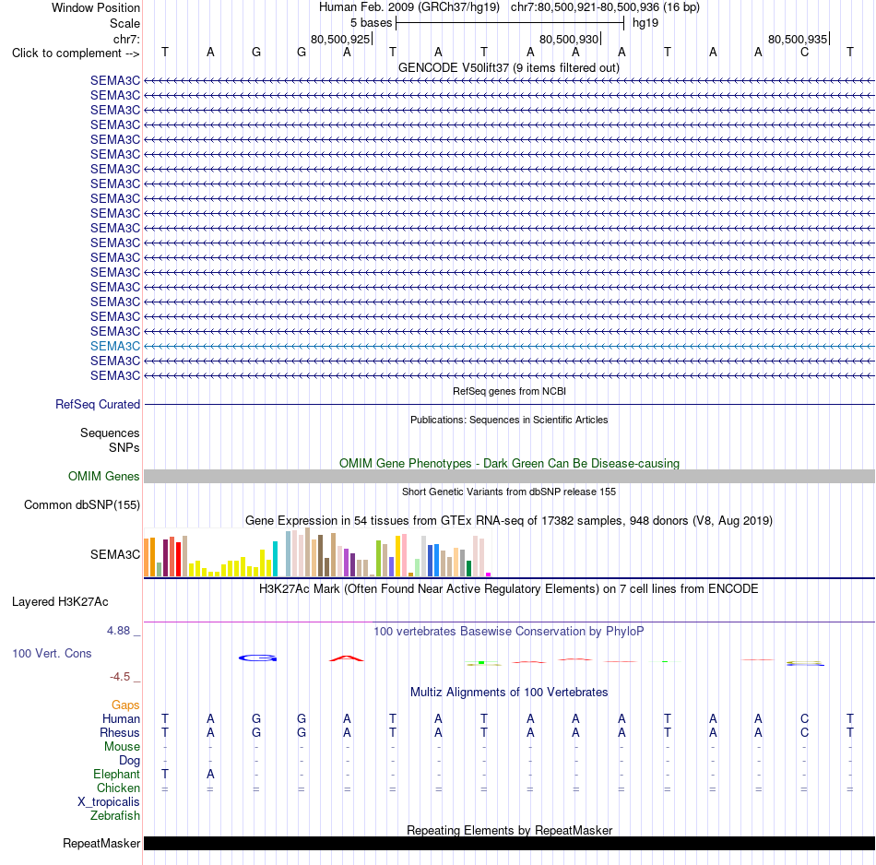
Task: Click the GTEx SEMA3C expression bar chart
Action: point(317,552)
